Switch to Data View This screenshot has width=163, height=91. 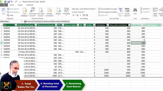(x=155, y=12)
